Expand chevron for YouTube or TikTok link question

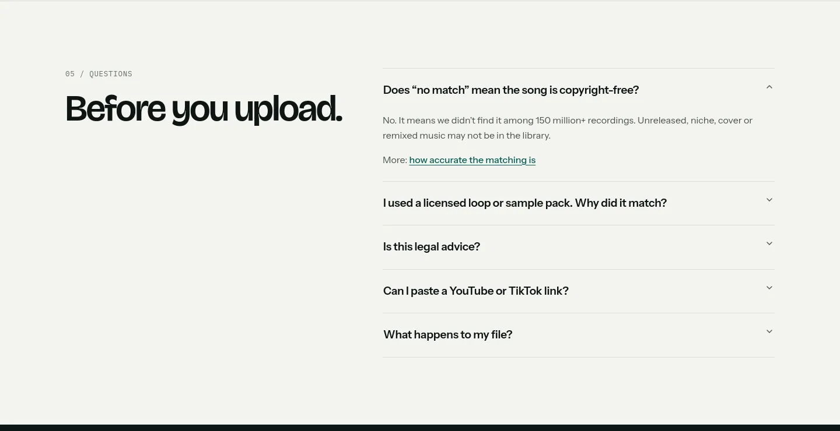[x=769, y=288]
